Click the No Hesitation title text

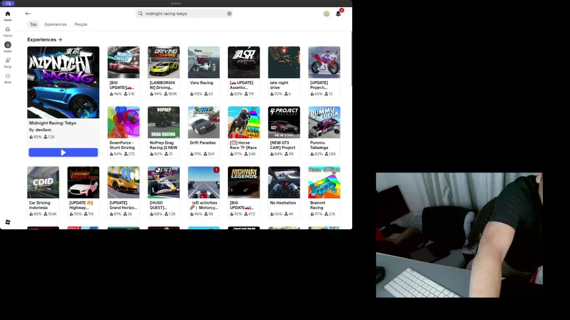click(283, 203)
